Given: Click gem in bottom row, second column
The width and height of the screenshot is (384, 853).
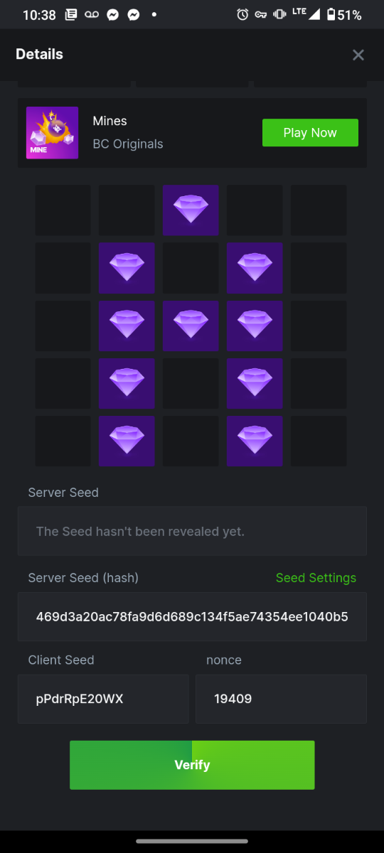Looking at the screenshot, I should pyautogui.click(x=127, y=441).
